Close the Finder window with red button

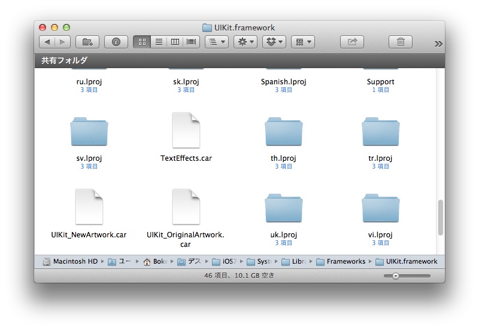[43, 27]
